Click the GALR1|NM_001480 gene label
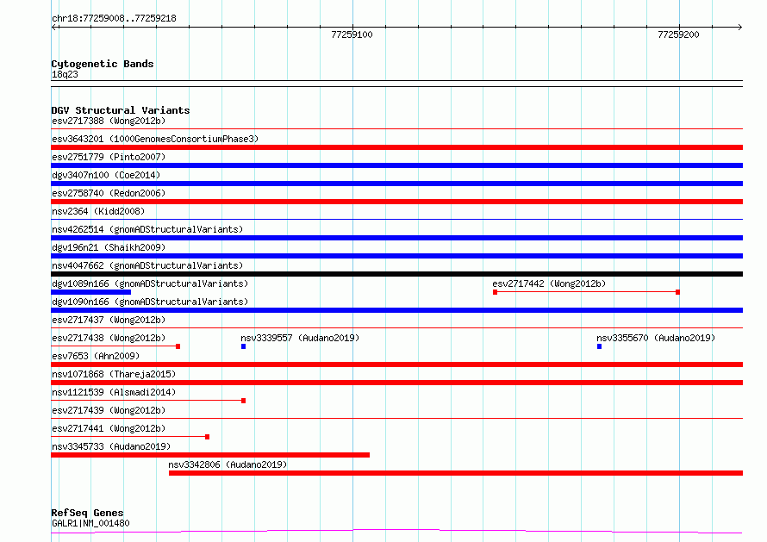Image resolution: width=767 pixels, height=542 pixels. [90, 523]
